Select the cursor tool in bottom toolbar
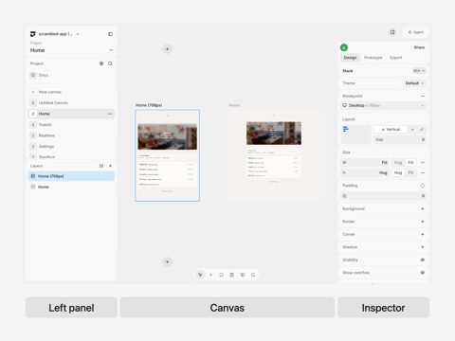 pyautogui.click(x=200, y=275)
